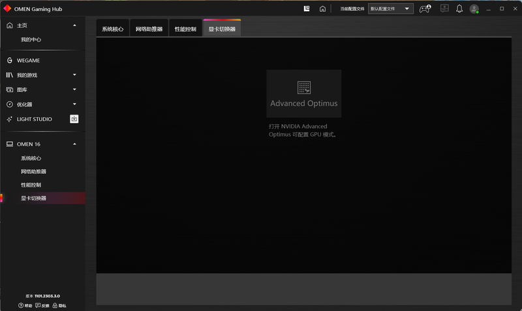
Task: Open 我的中心 in sidebar
Action: click(31, 40)
